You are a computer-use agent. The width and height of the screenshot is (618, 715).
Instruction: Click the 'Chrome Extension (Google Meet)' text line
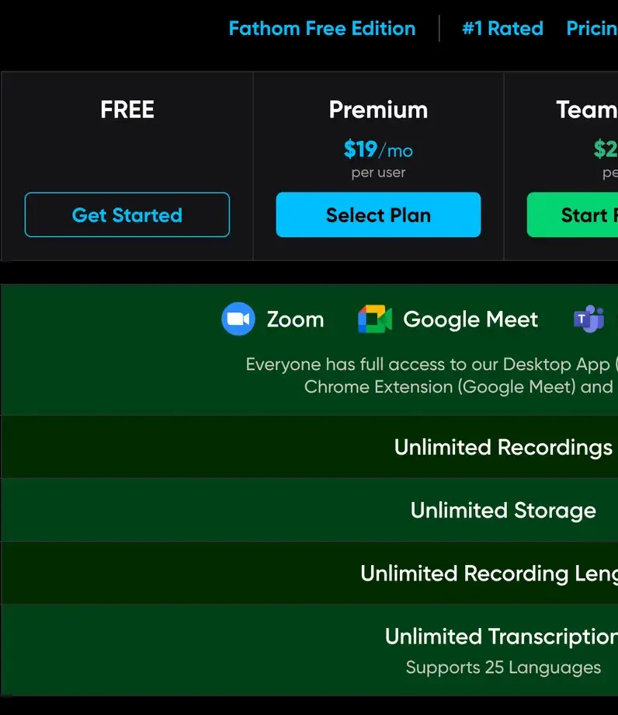click(459, 387)
